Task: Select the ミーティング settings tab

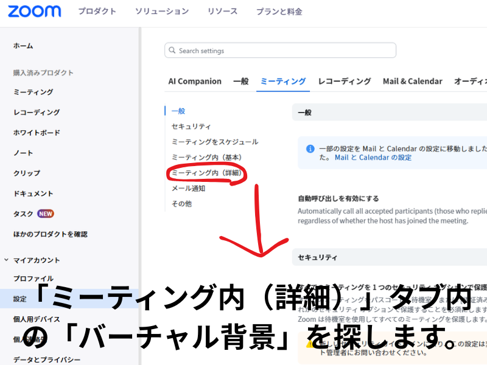Action: click(x=283, y=82)
